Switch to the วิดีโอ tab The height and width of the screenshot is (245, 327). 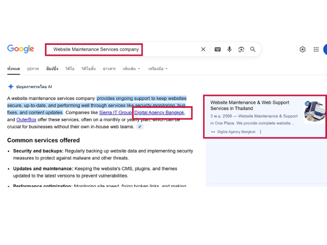(x=69, y=69)
